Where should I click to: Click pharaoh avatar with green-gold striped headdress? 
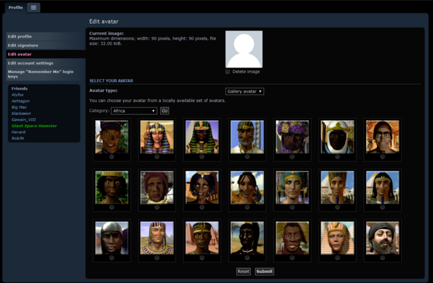pyautogui.click(x=202, y=136)
